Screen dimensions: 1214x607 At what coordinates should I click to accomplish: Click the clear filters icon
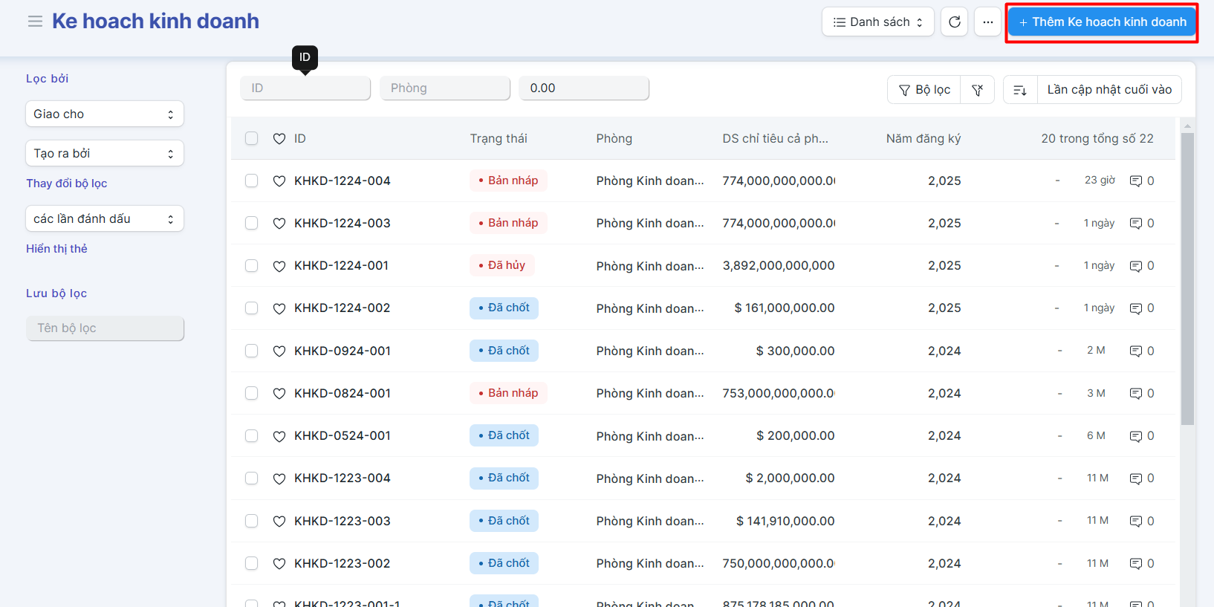[x=977, y=90]
